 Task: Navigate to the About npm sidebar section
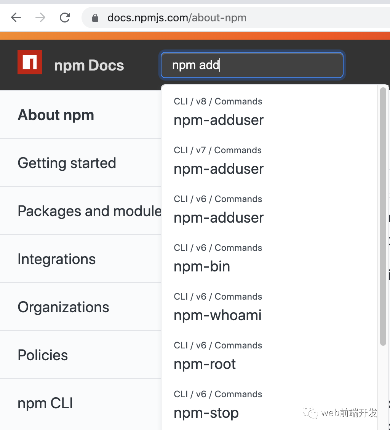56,115
